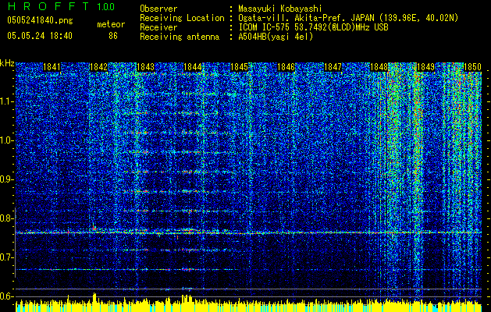Image resolution: width=491 pixels, height=312 pixels.
Task: Click the Receiving Location label
Action: [x=182, y=18]
